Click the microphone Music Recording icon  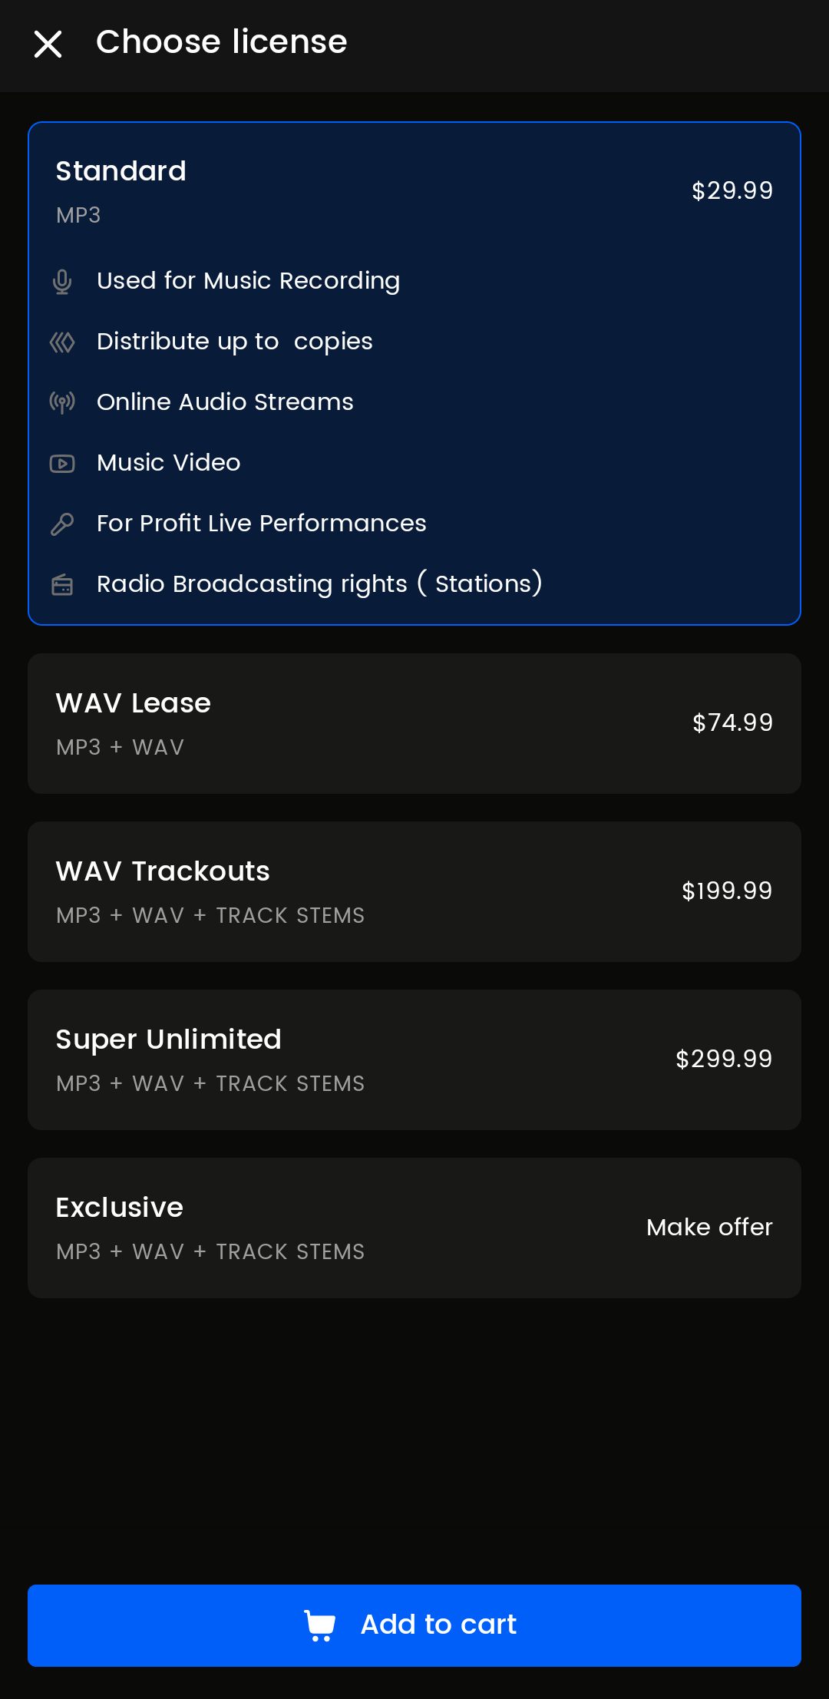[62, 282]
